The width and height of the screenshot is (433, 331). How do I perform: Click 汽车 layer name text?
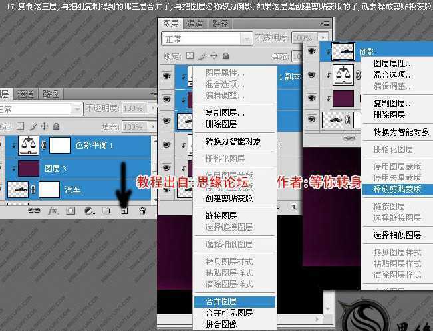73,189
